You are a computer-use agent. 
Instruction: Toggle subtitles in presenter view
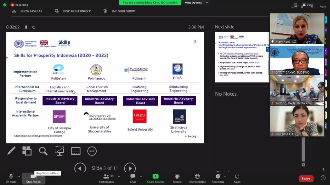[75, 151]
